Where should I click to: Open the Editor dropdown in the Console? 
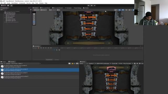(x=20, y=63)
